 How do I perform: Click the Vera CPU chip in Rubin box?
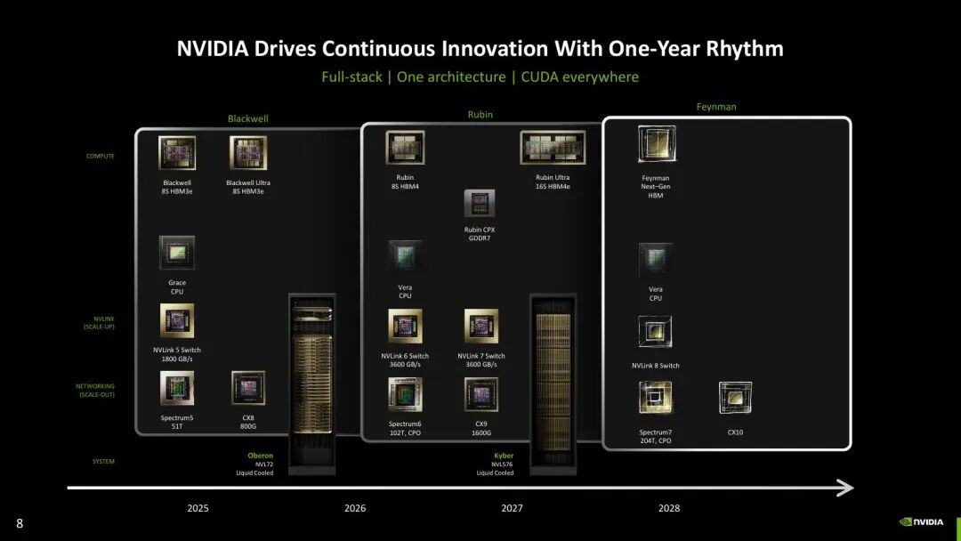[x=405, y=257]
